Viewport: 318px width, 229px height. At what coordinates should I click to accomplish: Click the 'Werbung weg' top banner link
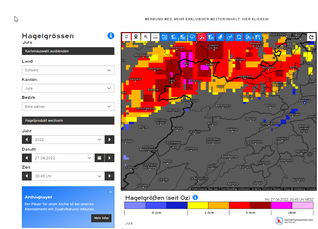tap(207, 19)
